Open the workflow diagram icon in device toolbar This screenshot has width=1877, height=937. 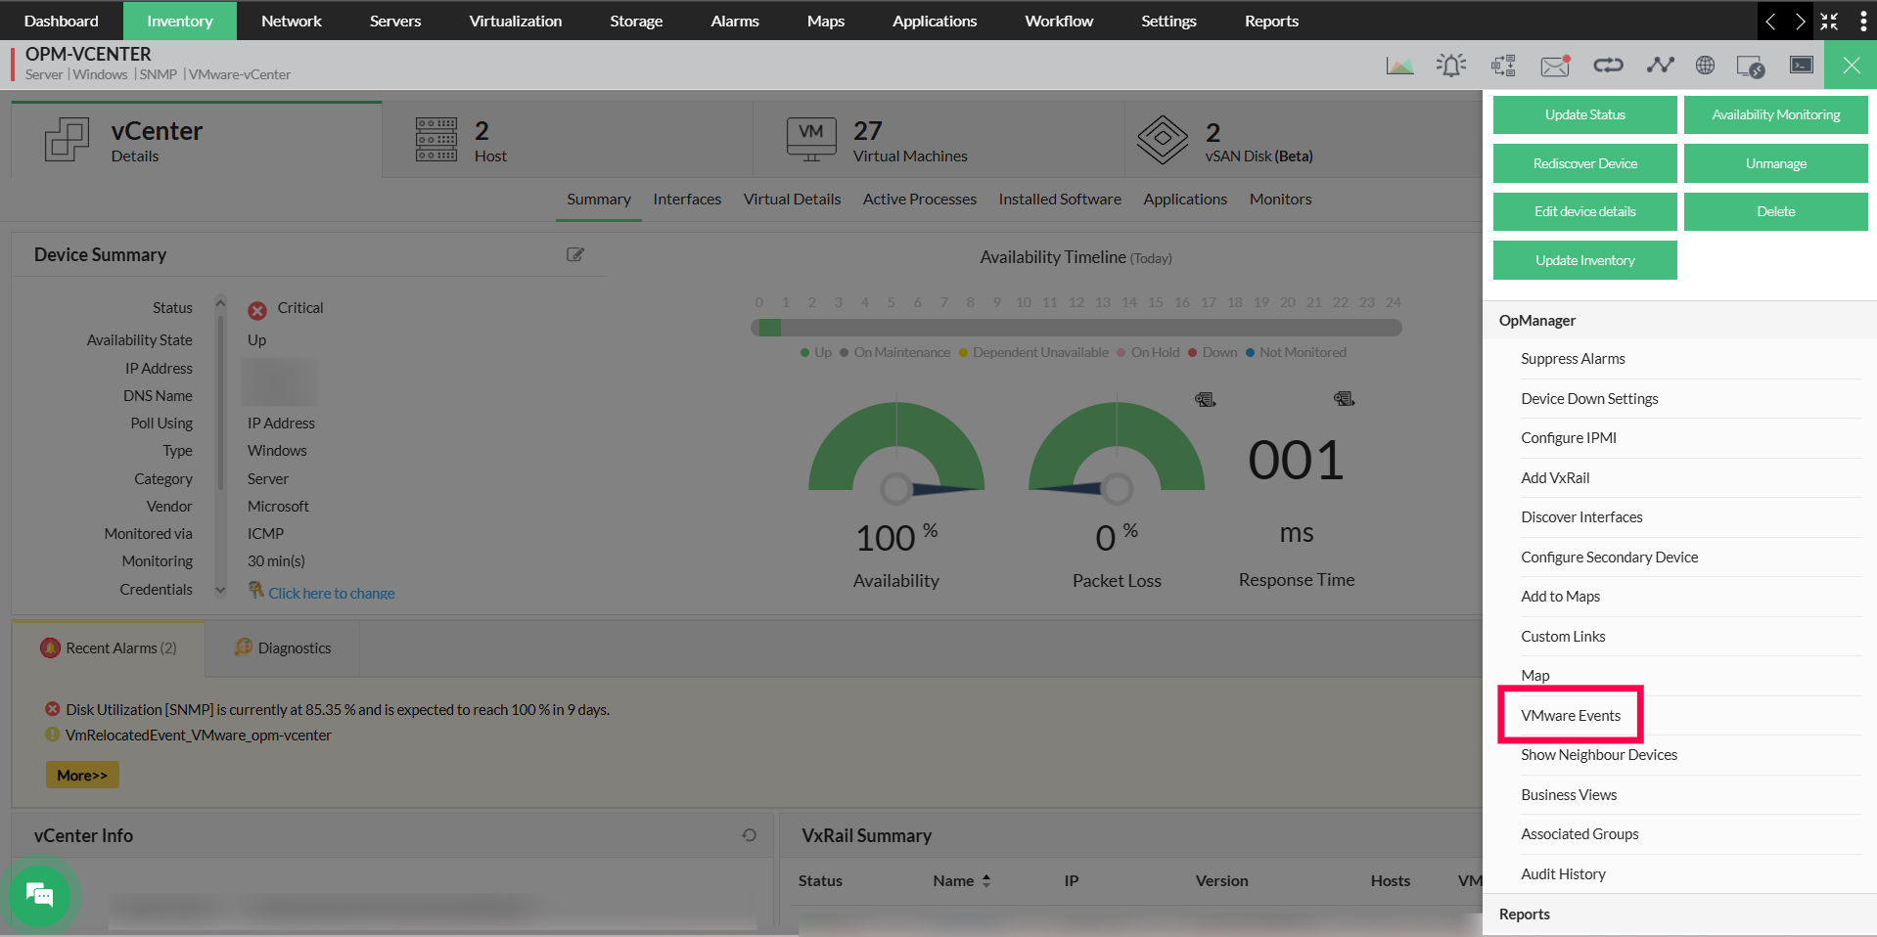click(1503, 66)
